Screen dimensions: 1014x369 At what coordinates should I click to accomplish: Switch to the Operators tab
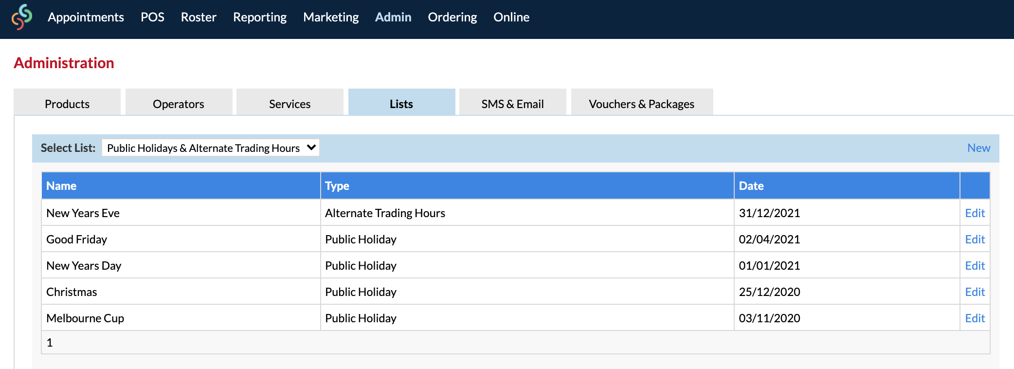coord(179,102)
